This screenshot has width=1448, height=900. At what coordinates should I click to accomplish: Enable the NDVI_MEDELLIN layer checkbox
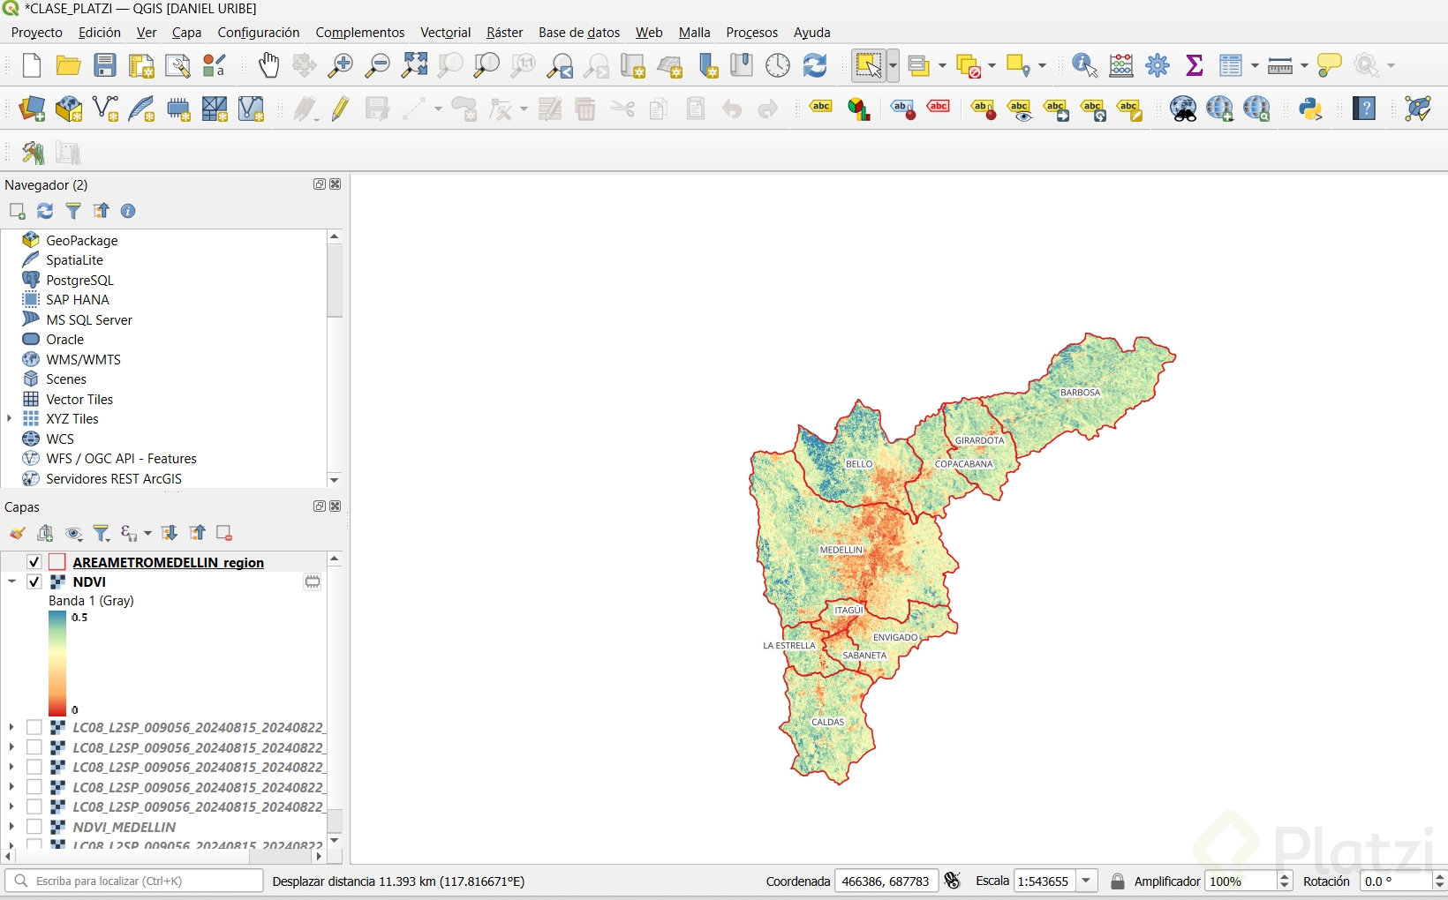point(34,827)
